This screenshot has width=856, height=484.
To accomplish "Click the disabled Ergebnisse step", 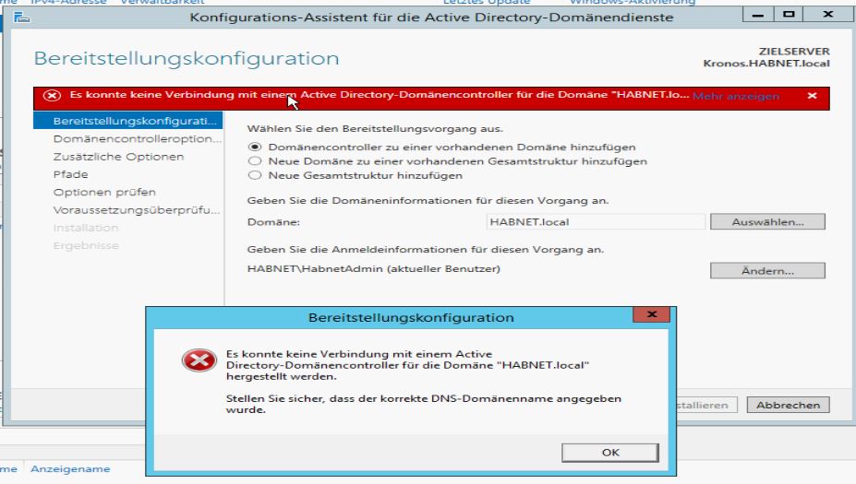I will [86, 246].
